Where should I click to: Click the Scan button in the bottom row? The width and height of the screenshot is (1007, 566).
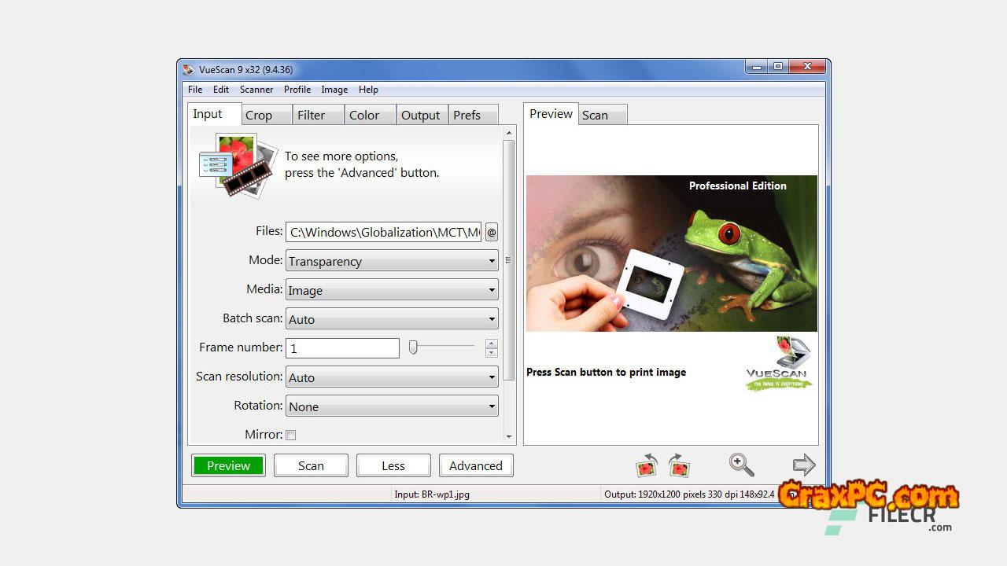[x=311, y=465]
